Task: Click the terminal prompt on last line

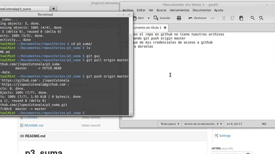Action: click(x=42, y=113)
